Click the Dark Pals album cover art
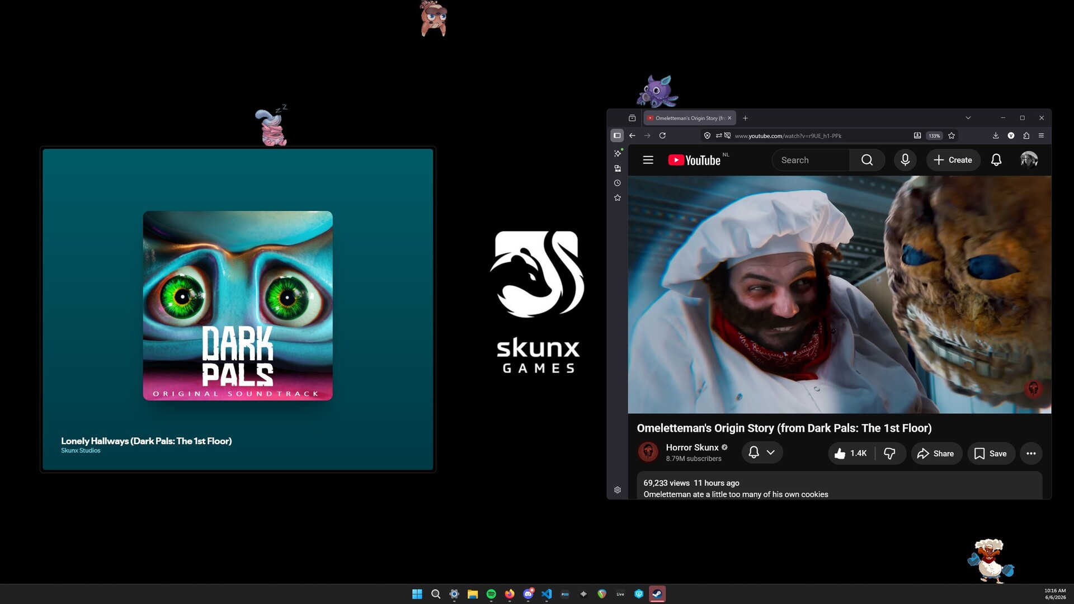The image size is (1074, 604). (238, 305)
